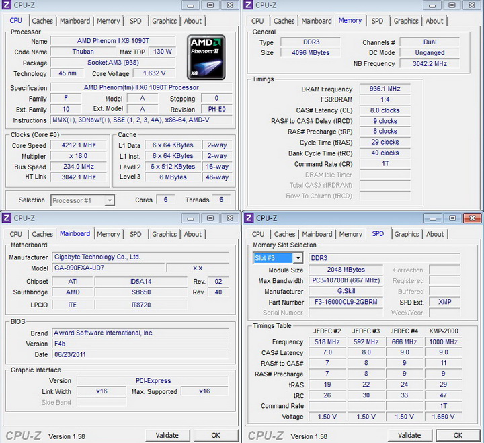Screen dimensions: 484x443
Task: Click PC3-10700H (667 MHz) max bandwidth
Action: click(x=346, y=280)
